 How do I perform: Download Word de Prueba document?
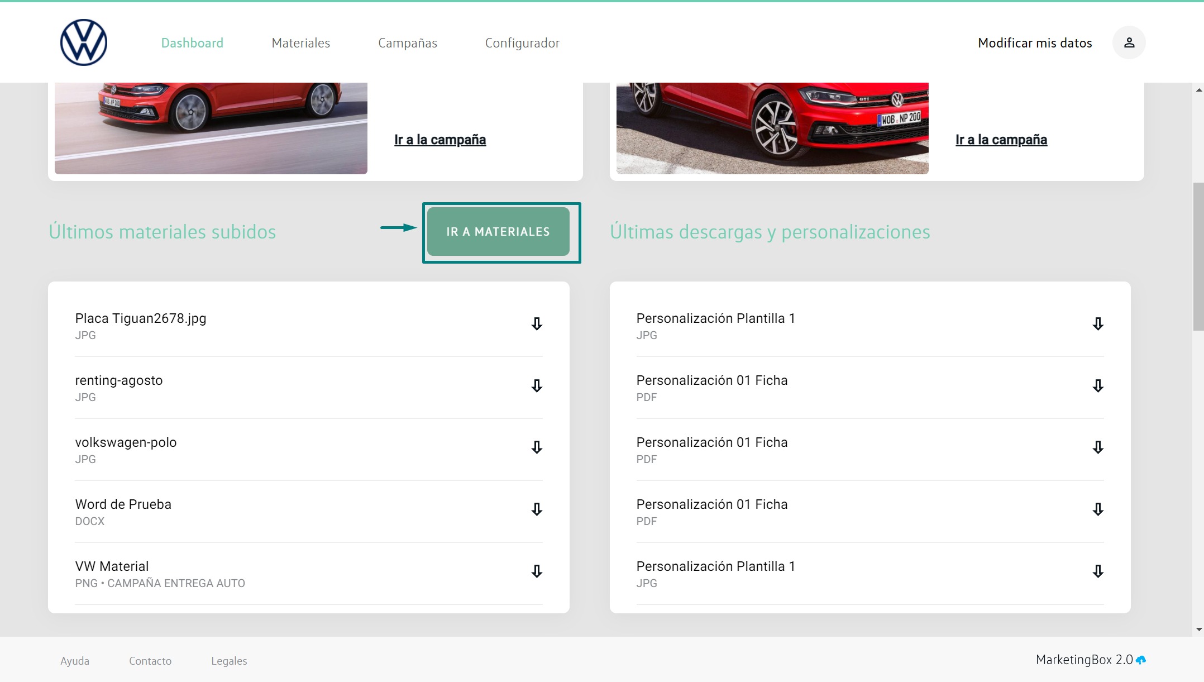pyautogui.click(x=537, y=510)
